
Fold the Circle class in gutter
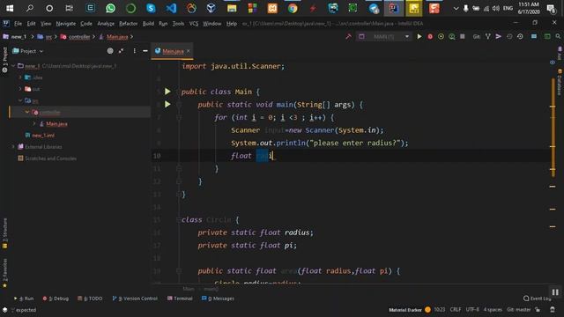(179, 219)
